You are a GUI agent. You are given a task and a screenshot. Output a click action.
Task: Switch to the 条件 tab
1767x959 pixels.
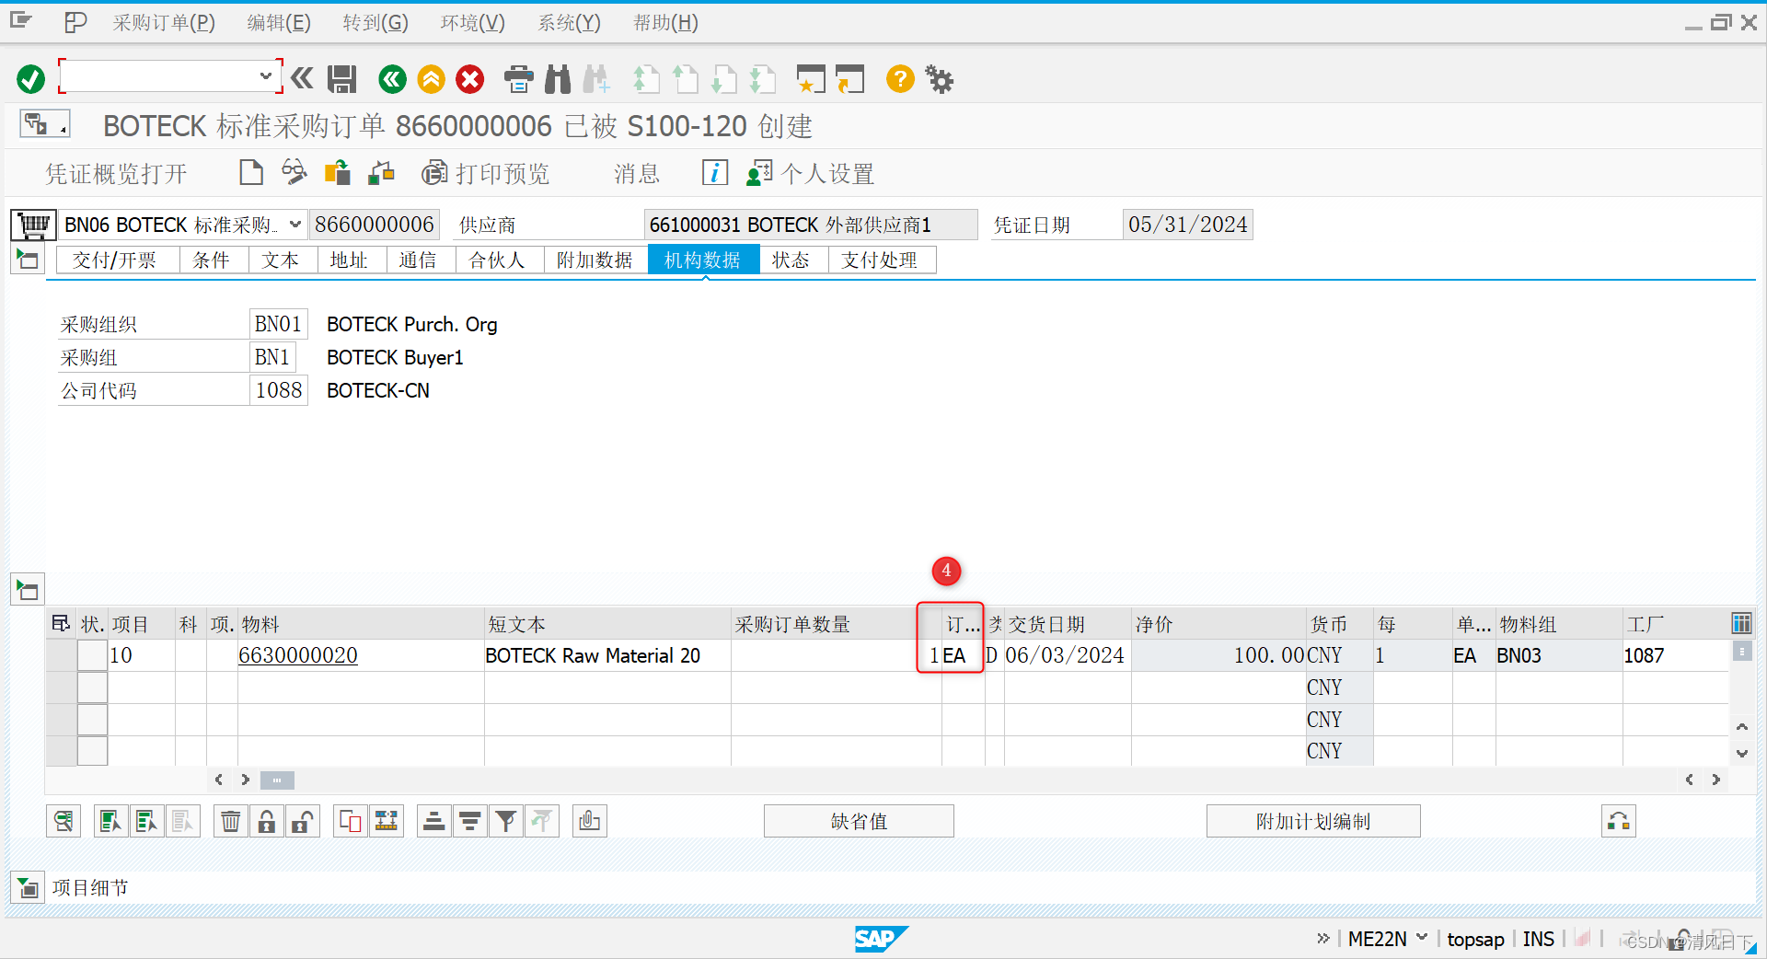pos(212,260)
